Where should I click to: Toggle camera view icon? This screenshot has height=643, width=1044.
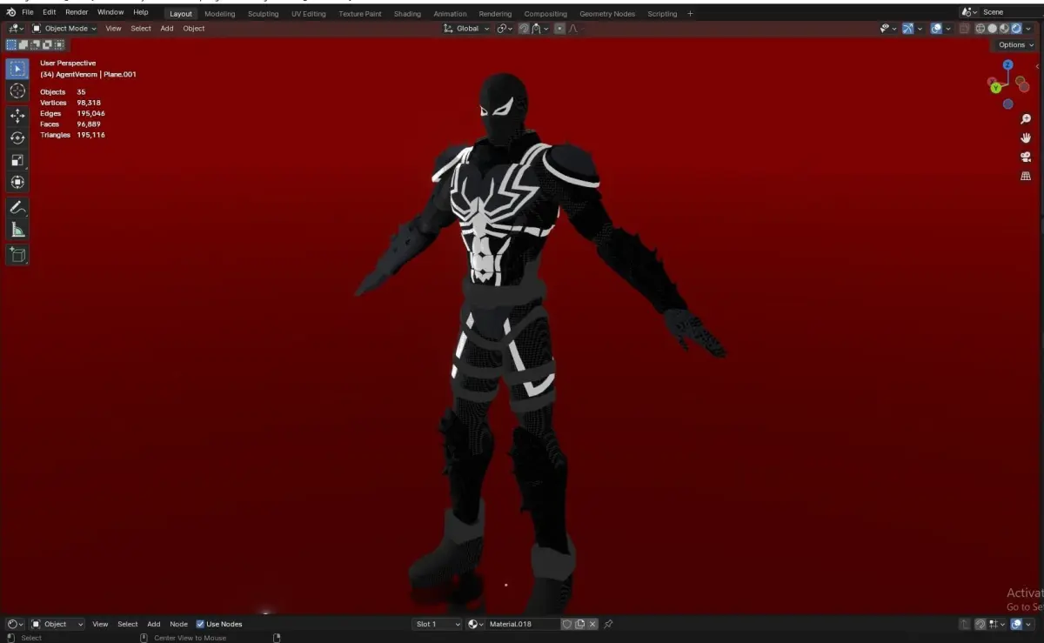click(1026, 157)
